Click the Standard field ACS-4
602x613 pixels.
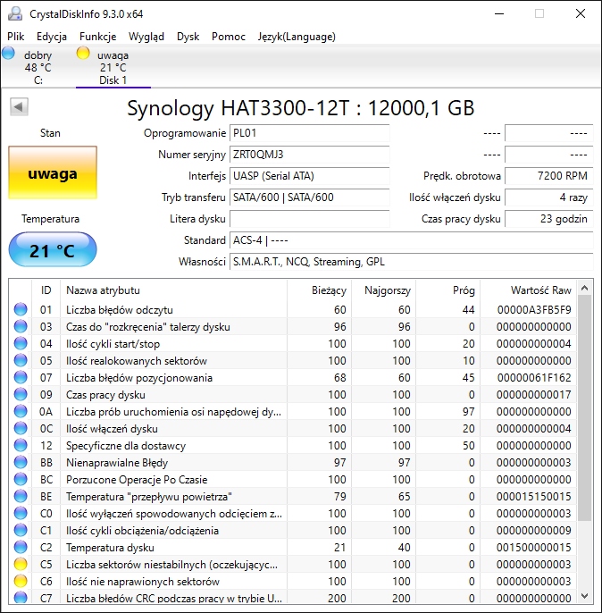click(x=412, y=240)
